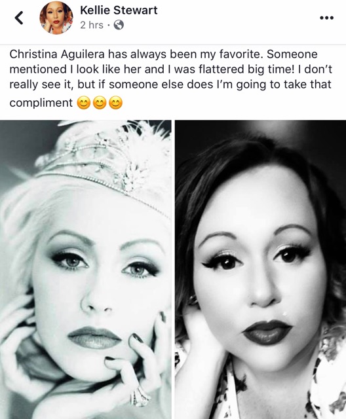
Task: Open Kellie Stewart's profile name link
Action: pyautogui.click(x=119, y=10)
